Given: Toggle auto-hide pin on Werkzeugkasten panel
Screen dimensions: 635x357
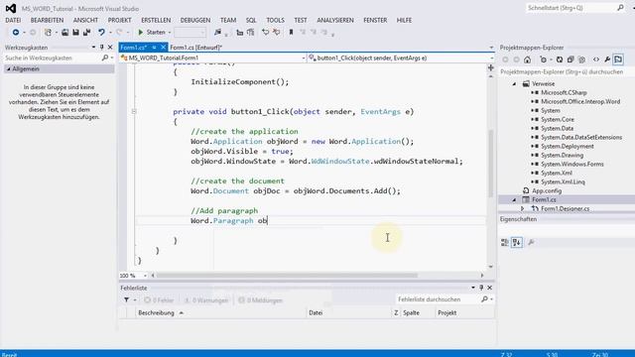Looking at the screenshot, I should 101,48.
